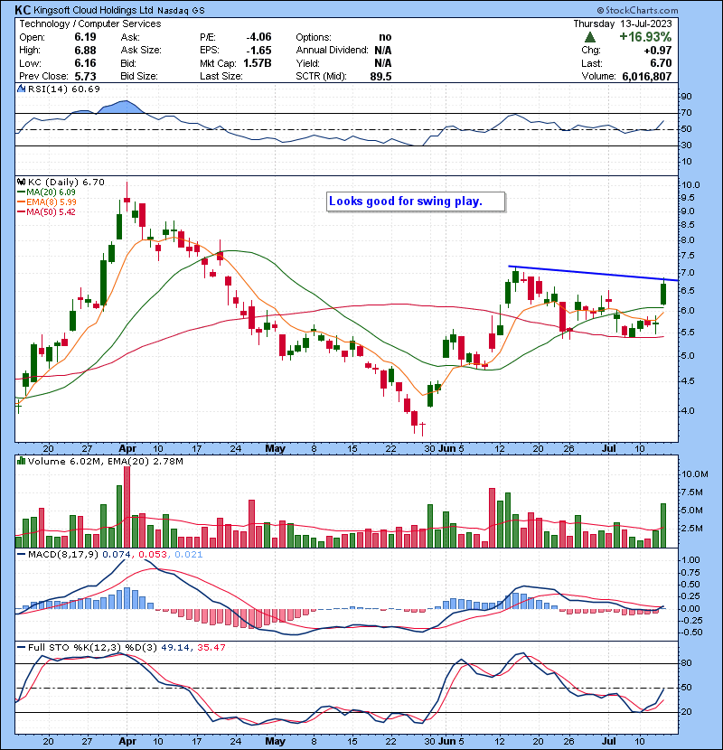This screenshot has width=723, height=750.
Task: Click the Open value 6.19
Action: click(85, 37)
